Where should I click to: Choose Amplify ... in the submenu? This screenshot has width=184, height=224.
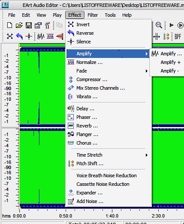(167, 54)
